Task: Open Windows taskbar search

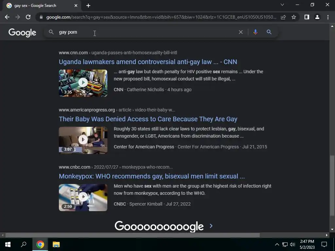Action: coord(24,244)
